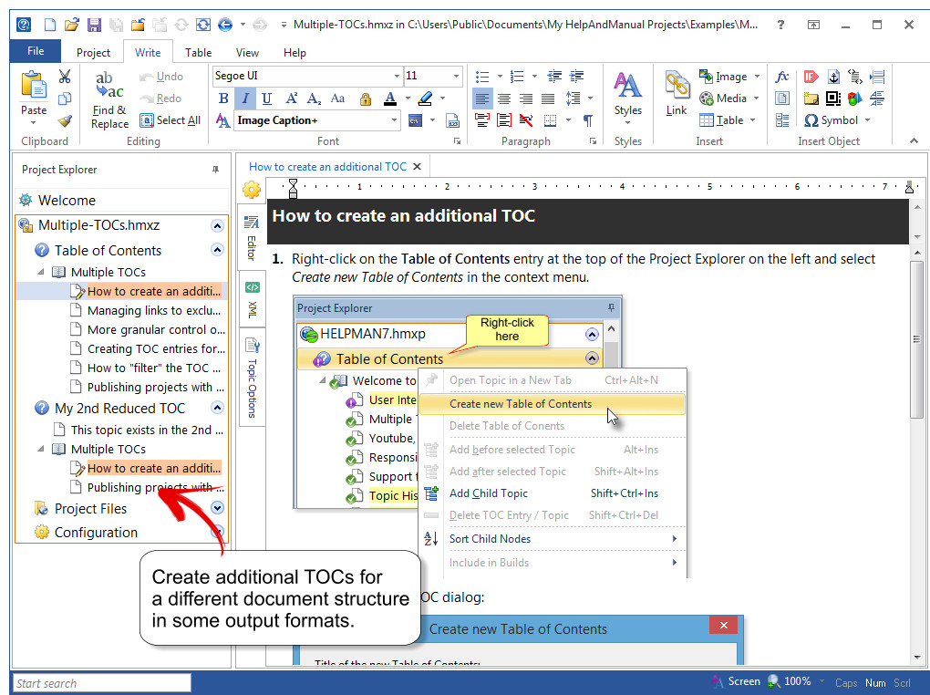Click the Save icon in quick access toolbar
Image resolution: width=930 pixels, height=695 pixels.
click(94, 25)
